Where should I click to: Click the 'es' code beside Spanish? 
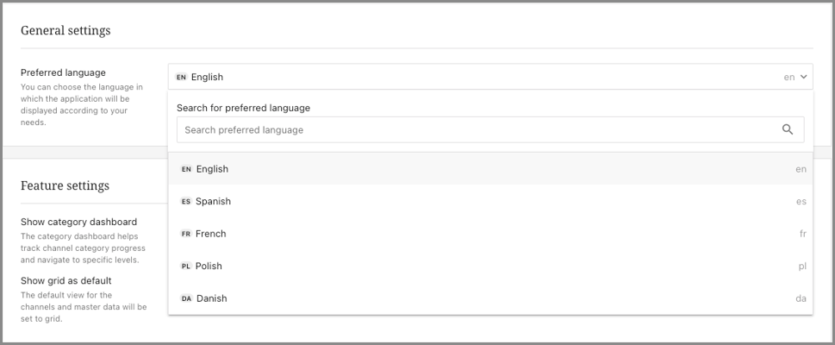801,202
